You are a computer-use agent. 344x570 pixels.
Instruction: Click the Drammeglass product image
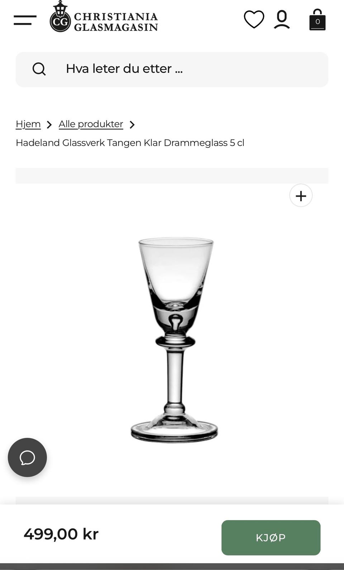[175, 340]
